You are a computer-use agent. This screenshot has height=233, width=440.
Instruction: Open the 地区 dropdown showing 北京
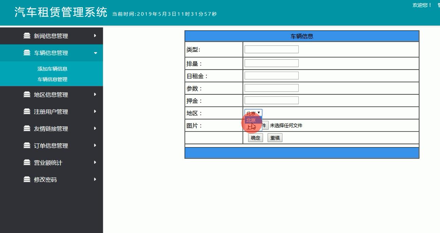click(x=253, y=113)
